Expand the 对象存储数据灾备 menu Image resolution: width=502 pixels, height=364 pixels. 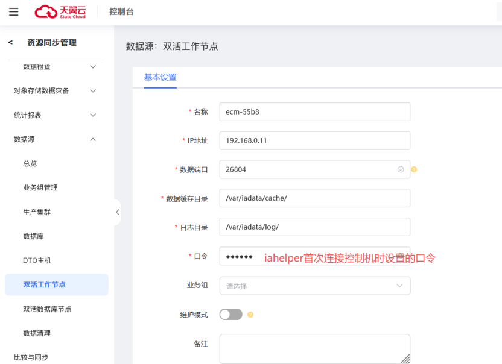55,91
